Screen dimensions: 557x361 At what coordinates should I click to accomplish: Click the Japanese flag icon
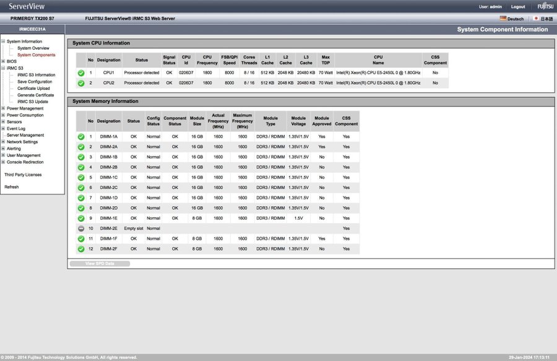pyautogui.click(x=536, y=19)
